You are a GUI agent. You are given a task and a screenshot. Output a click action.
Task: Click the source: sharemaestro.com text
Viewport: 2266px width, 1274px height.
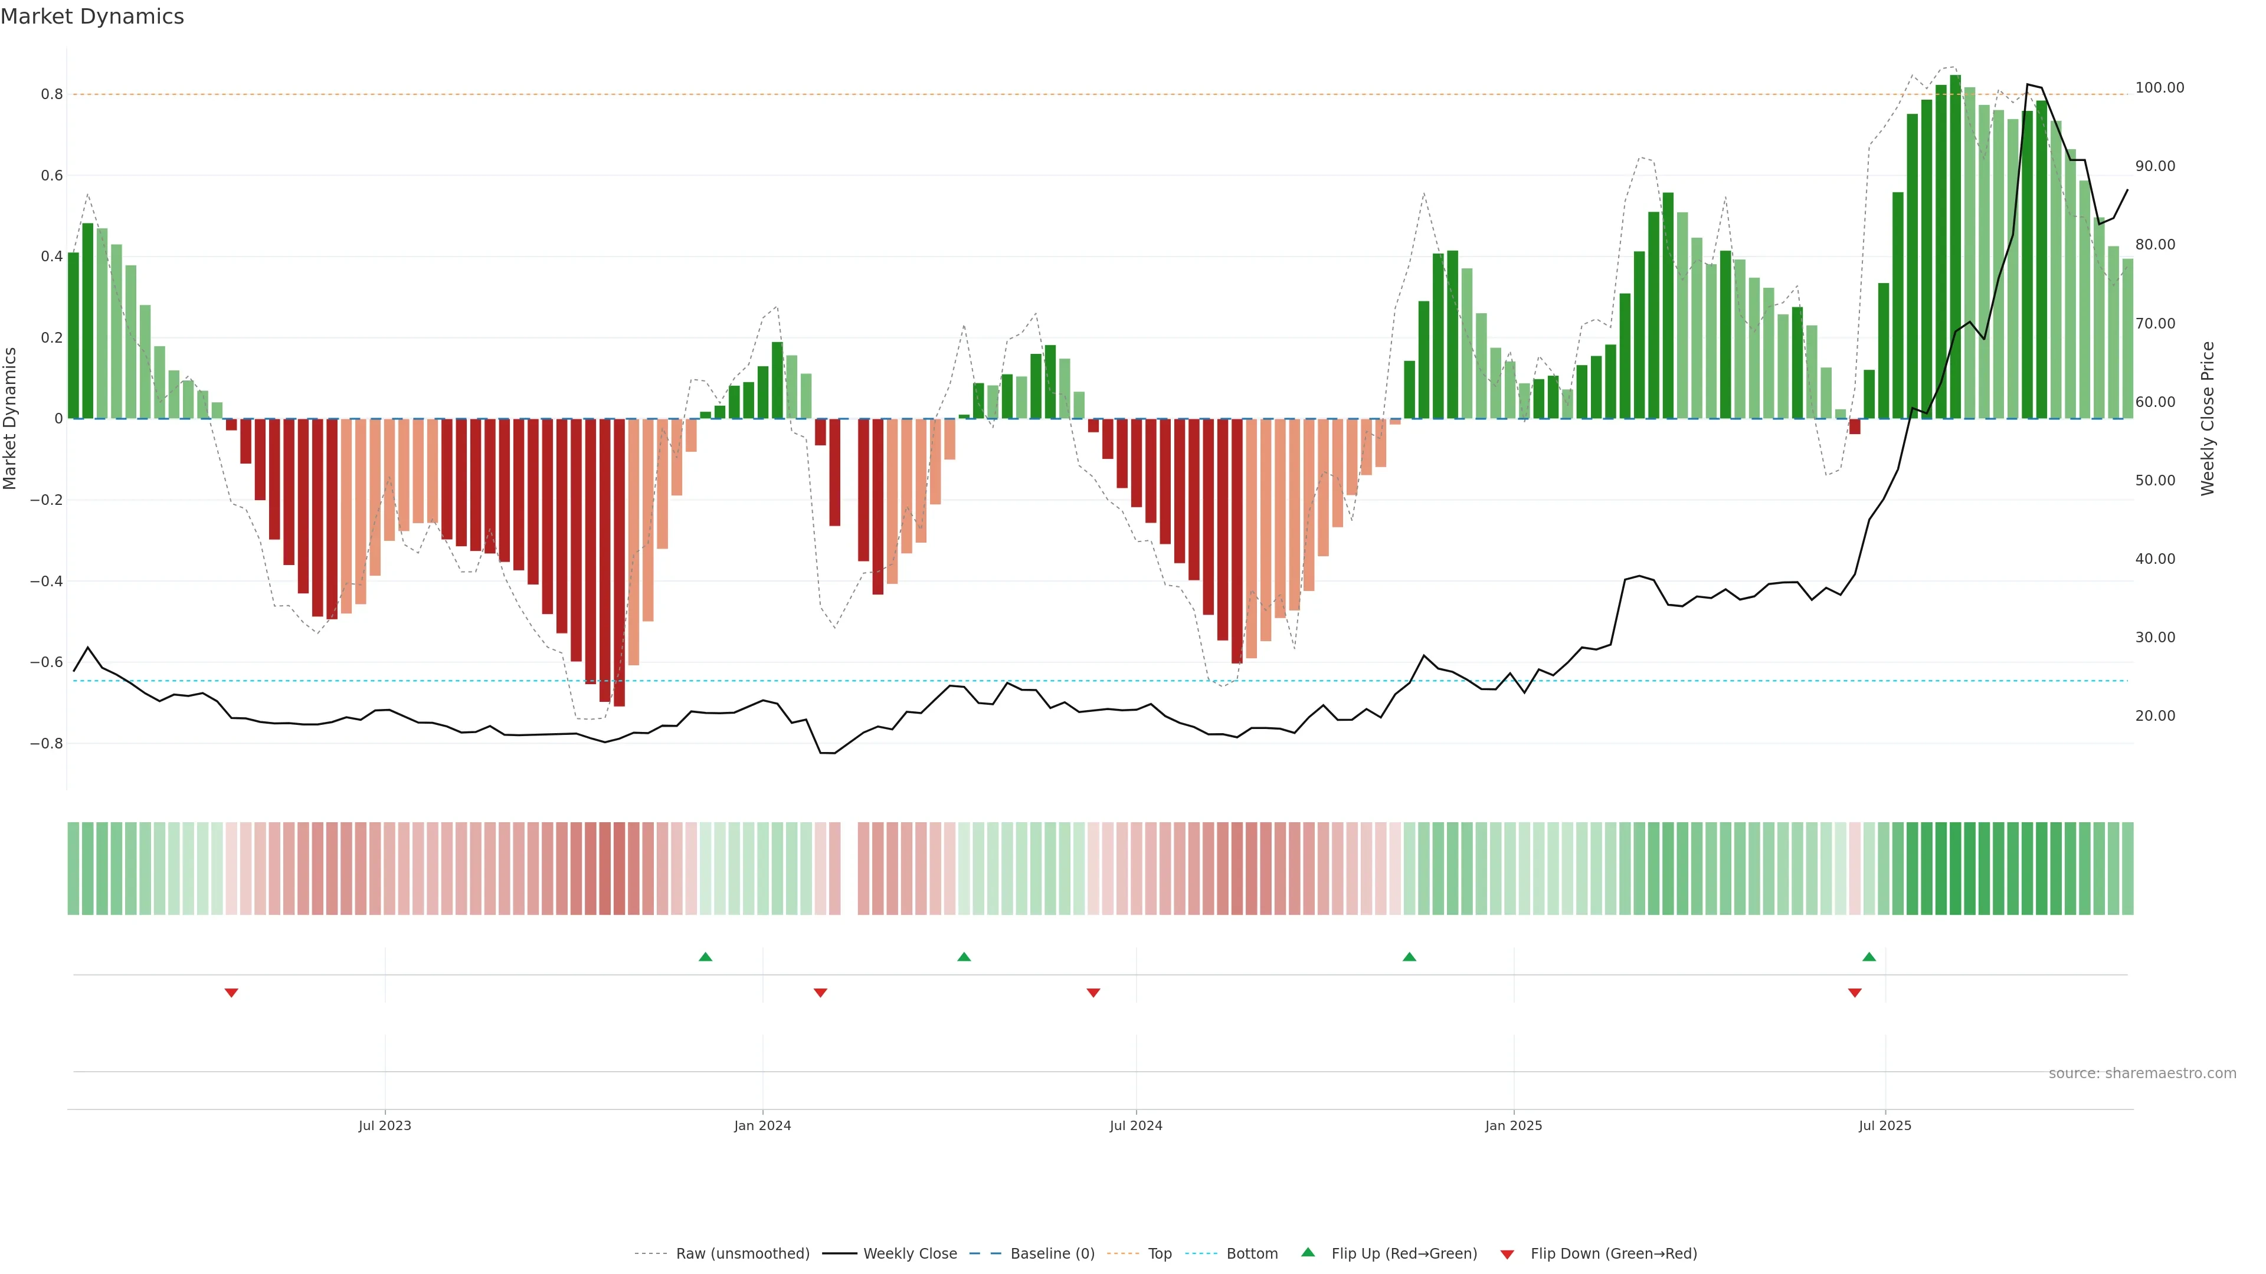point(2142,1073)
